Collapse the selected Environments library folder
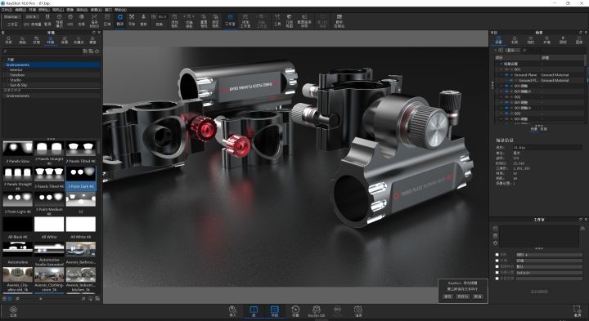 (x=4, y=65)
